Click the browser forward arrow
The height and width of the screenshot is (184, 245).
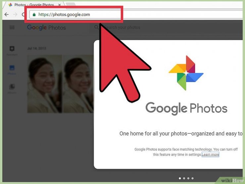pyautogui.click(x=15, y=15)
